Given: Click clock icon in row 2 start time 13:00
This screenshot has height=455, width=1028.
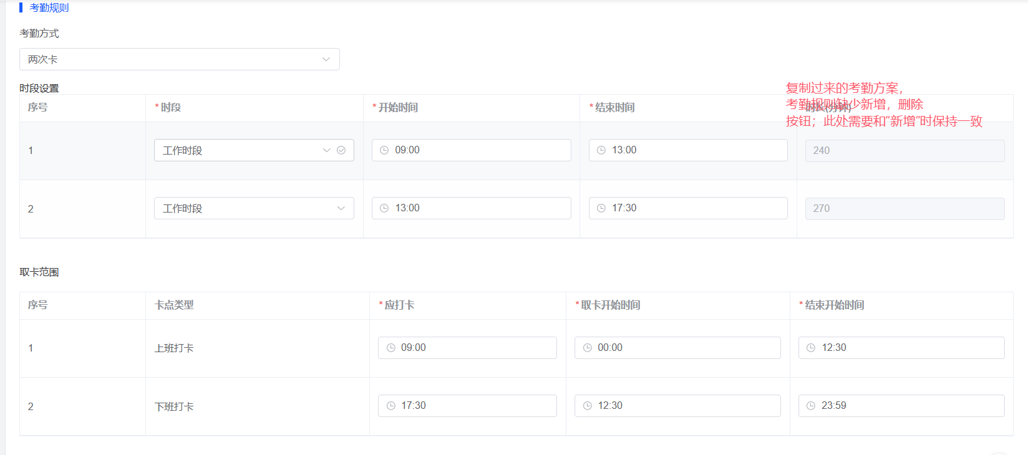Looking at the screenshot, I should click(x=384, y=208).
